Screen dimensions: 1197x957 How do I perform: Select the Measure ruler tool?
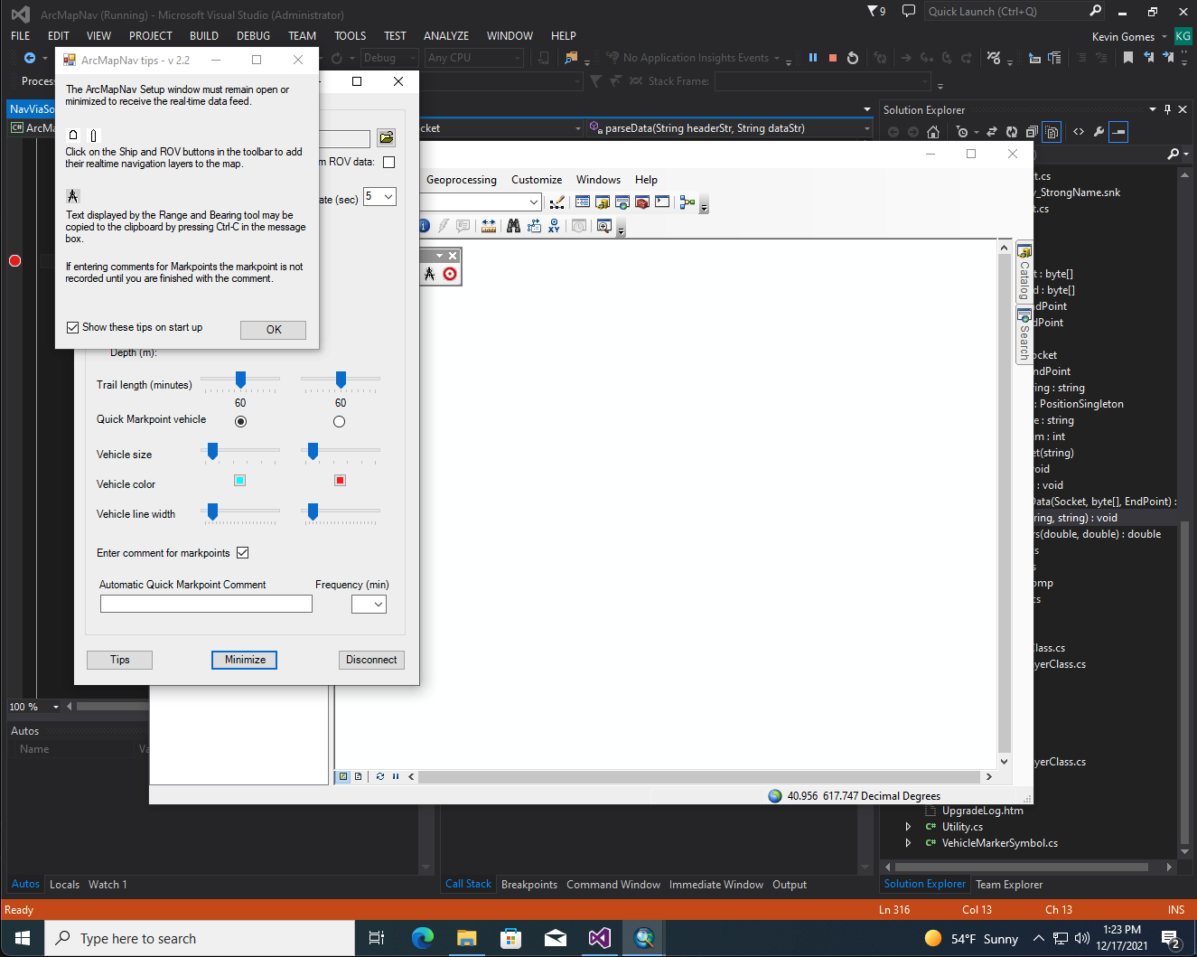[x=489, y=226]
